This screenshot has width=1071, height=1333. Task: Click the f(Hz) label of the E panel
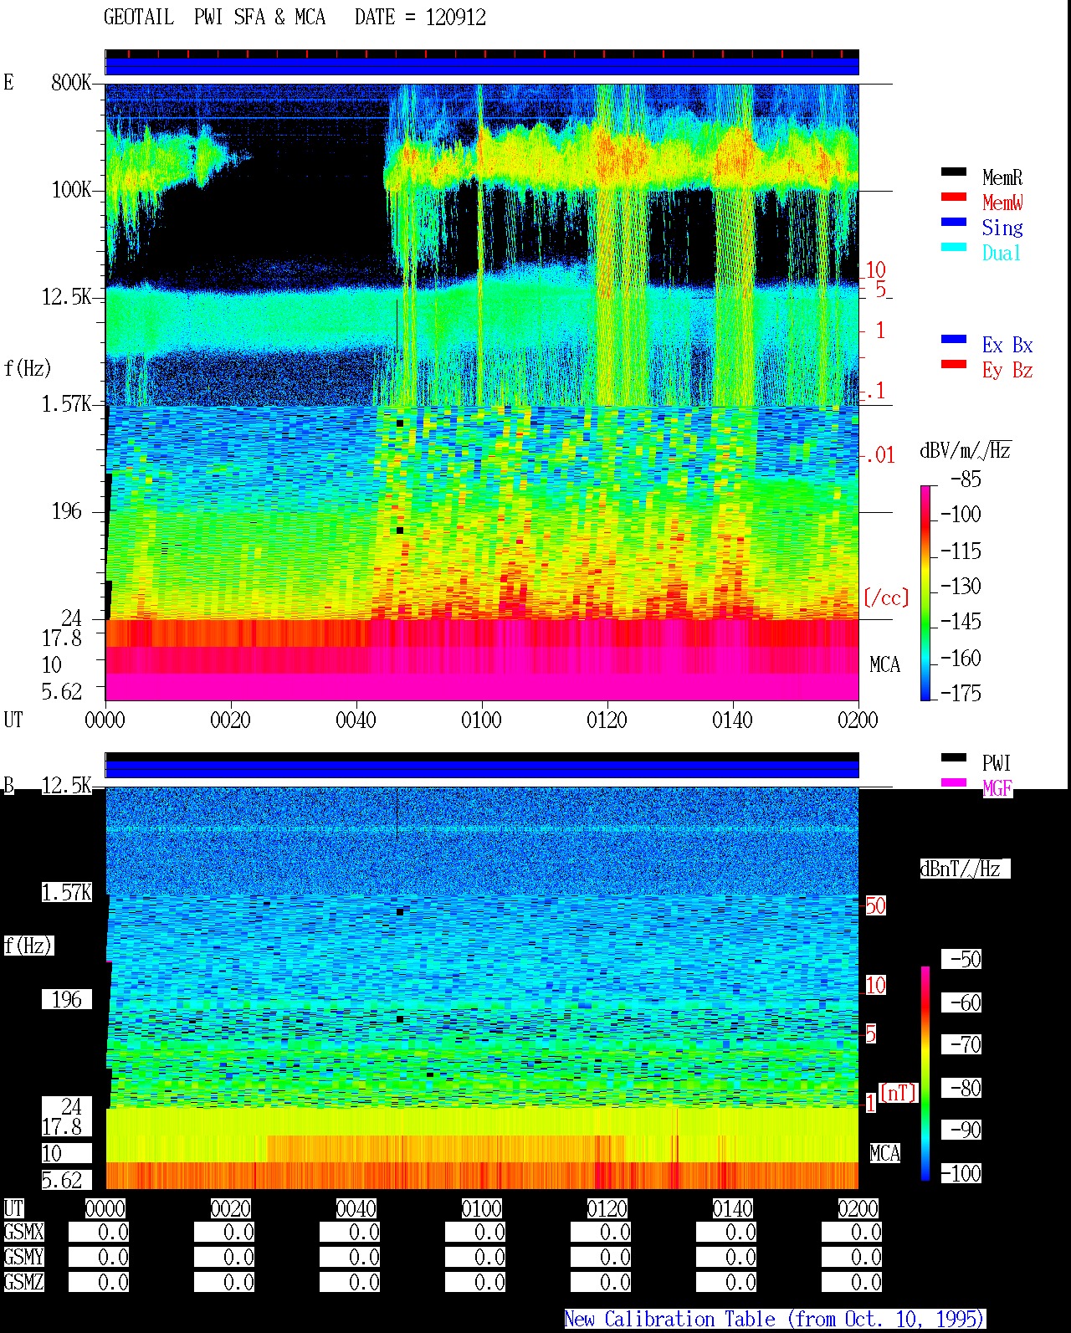point(28,368)
